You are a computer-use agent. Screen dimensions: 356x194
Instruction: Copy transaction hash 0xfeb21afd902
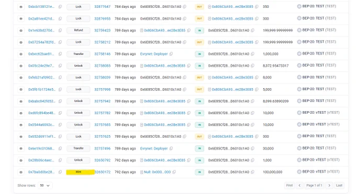60,78
